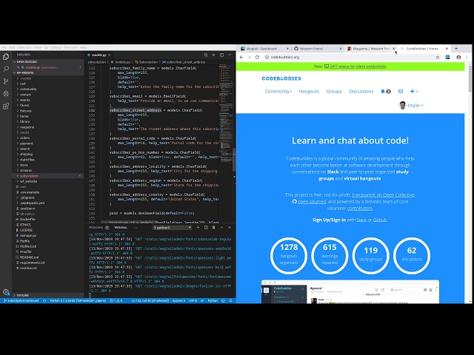474x355 pixels.
Task: Close the terminal panel
Action: pyautogui.click(x=230, y=227)
